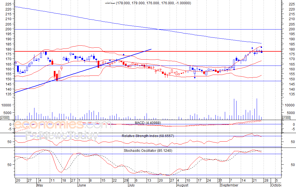
Task: Click the September month label
Action: tap(229, 185)
